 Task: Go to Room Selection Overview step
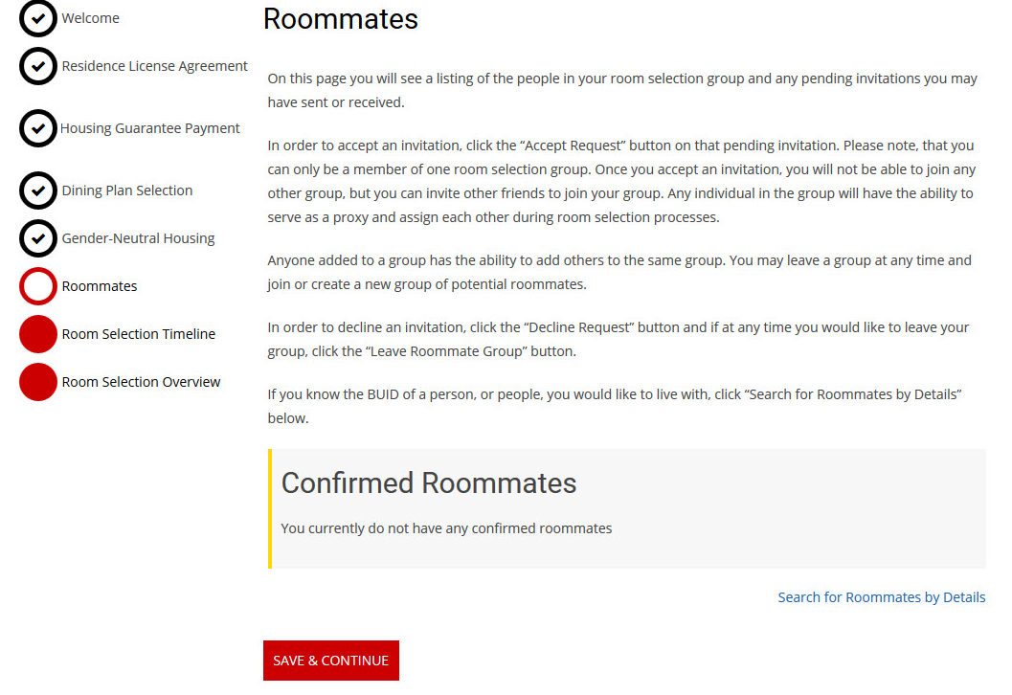(141, 382)
